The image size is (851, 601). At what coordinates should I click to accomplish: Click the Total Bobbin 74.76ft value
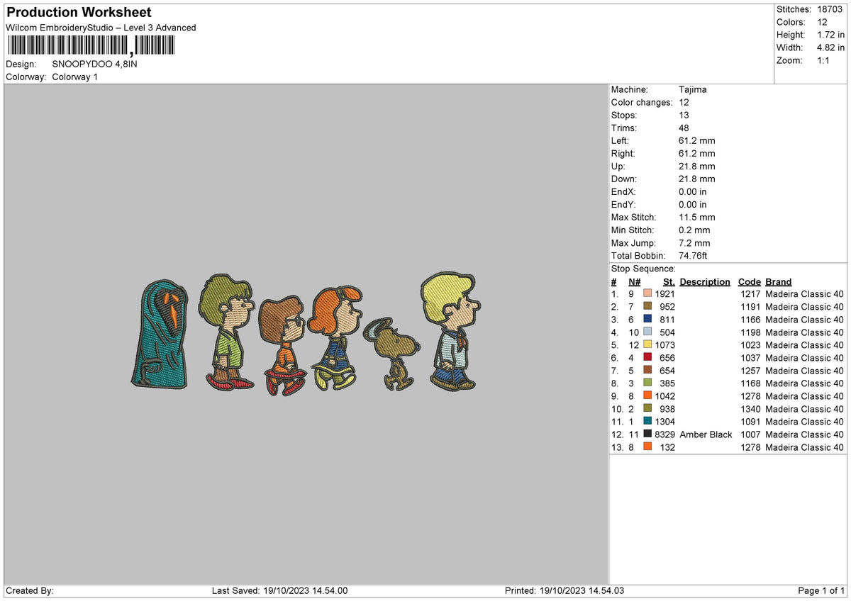click(693, 255)
